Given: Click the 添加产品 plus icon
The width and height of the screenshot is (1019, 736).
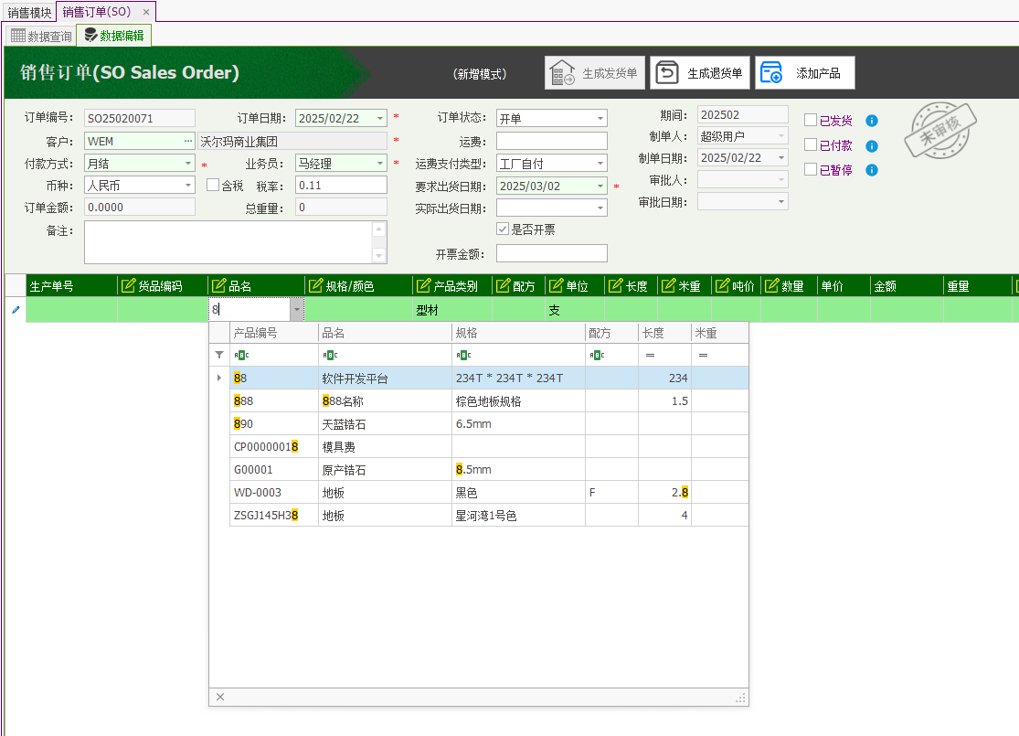Looking at the screenshot, I should 771,73.
